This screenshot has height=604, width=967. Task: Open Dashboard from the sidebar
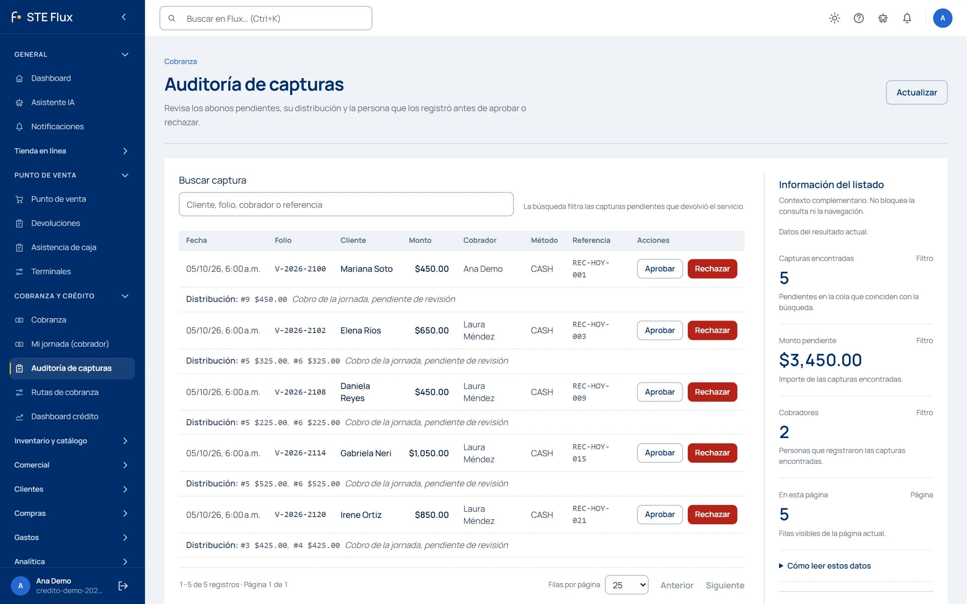pos(73,78)
